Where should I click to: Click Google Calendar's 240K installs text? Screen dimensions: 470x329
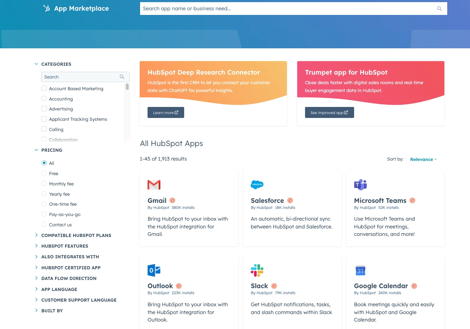point(390,293)
